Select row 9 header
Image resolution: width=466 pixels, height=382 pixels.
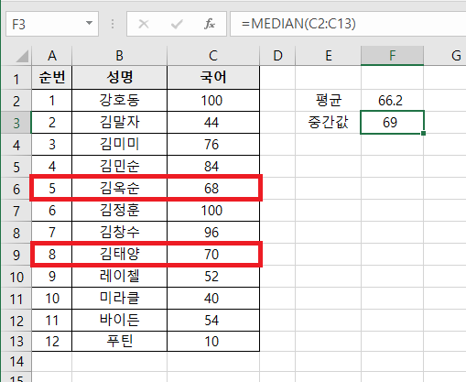pyautogui.click(x=16, y=255)
